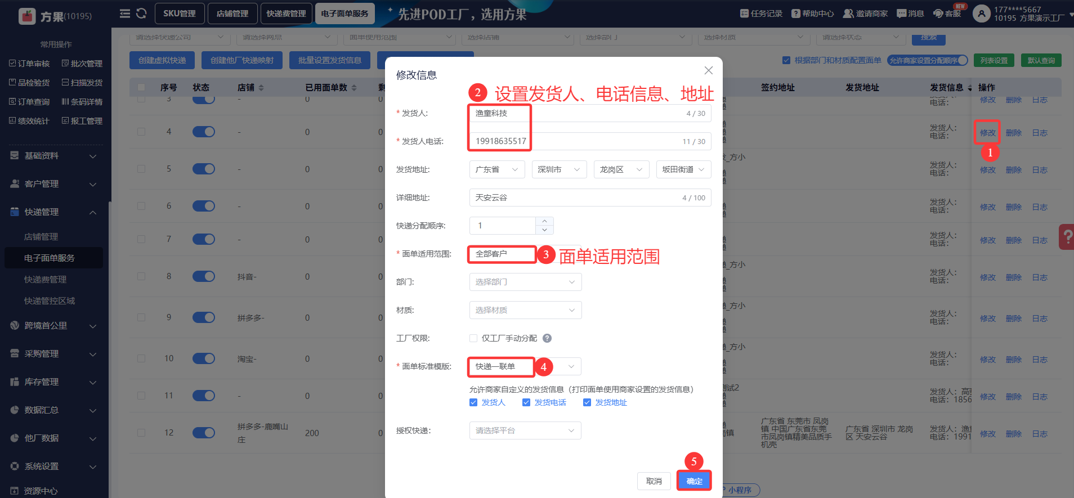Open 消息 messages

click(x=910, y=14)
